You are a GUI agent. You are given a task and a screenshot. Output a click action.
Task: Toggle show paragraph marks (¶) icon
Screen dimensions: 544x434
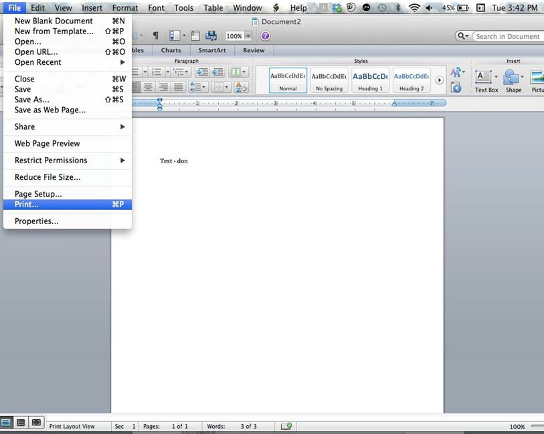click(x=156, y=35)
